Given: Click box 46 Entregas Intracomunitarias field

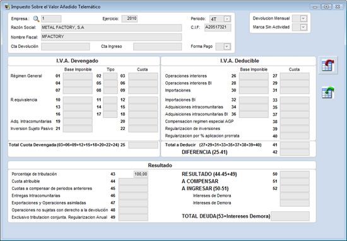Looking at the screenshot, I should click(x=133, y=196).
